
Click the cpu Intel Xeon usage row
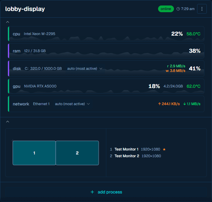106,34
